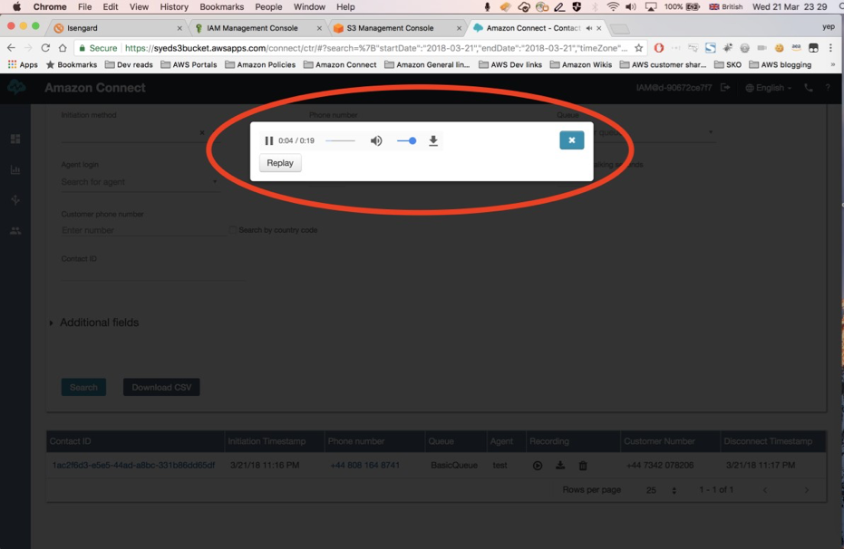Open the Opera extension icon
Screen dimensions: 844x549
tap(658, 48)
